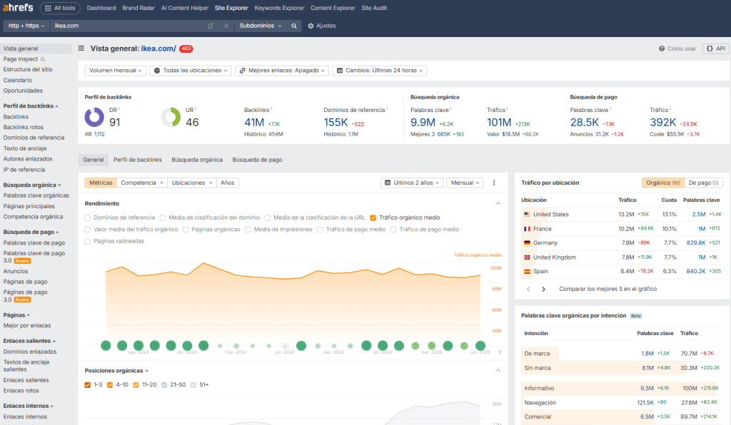Image resolution: width=731 pixels, height=425 pixels.
Task: Uncheck the 1–3 positions checkbox
Action: pos(88,385)
